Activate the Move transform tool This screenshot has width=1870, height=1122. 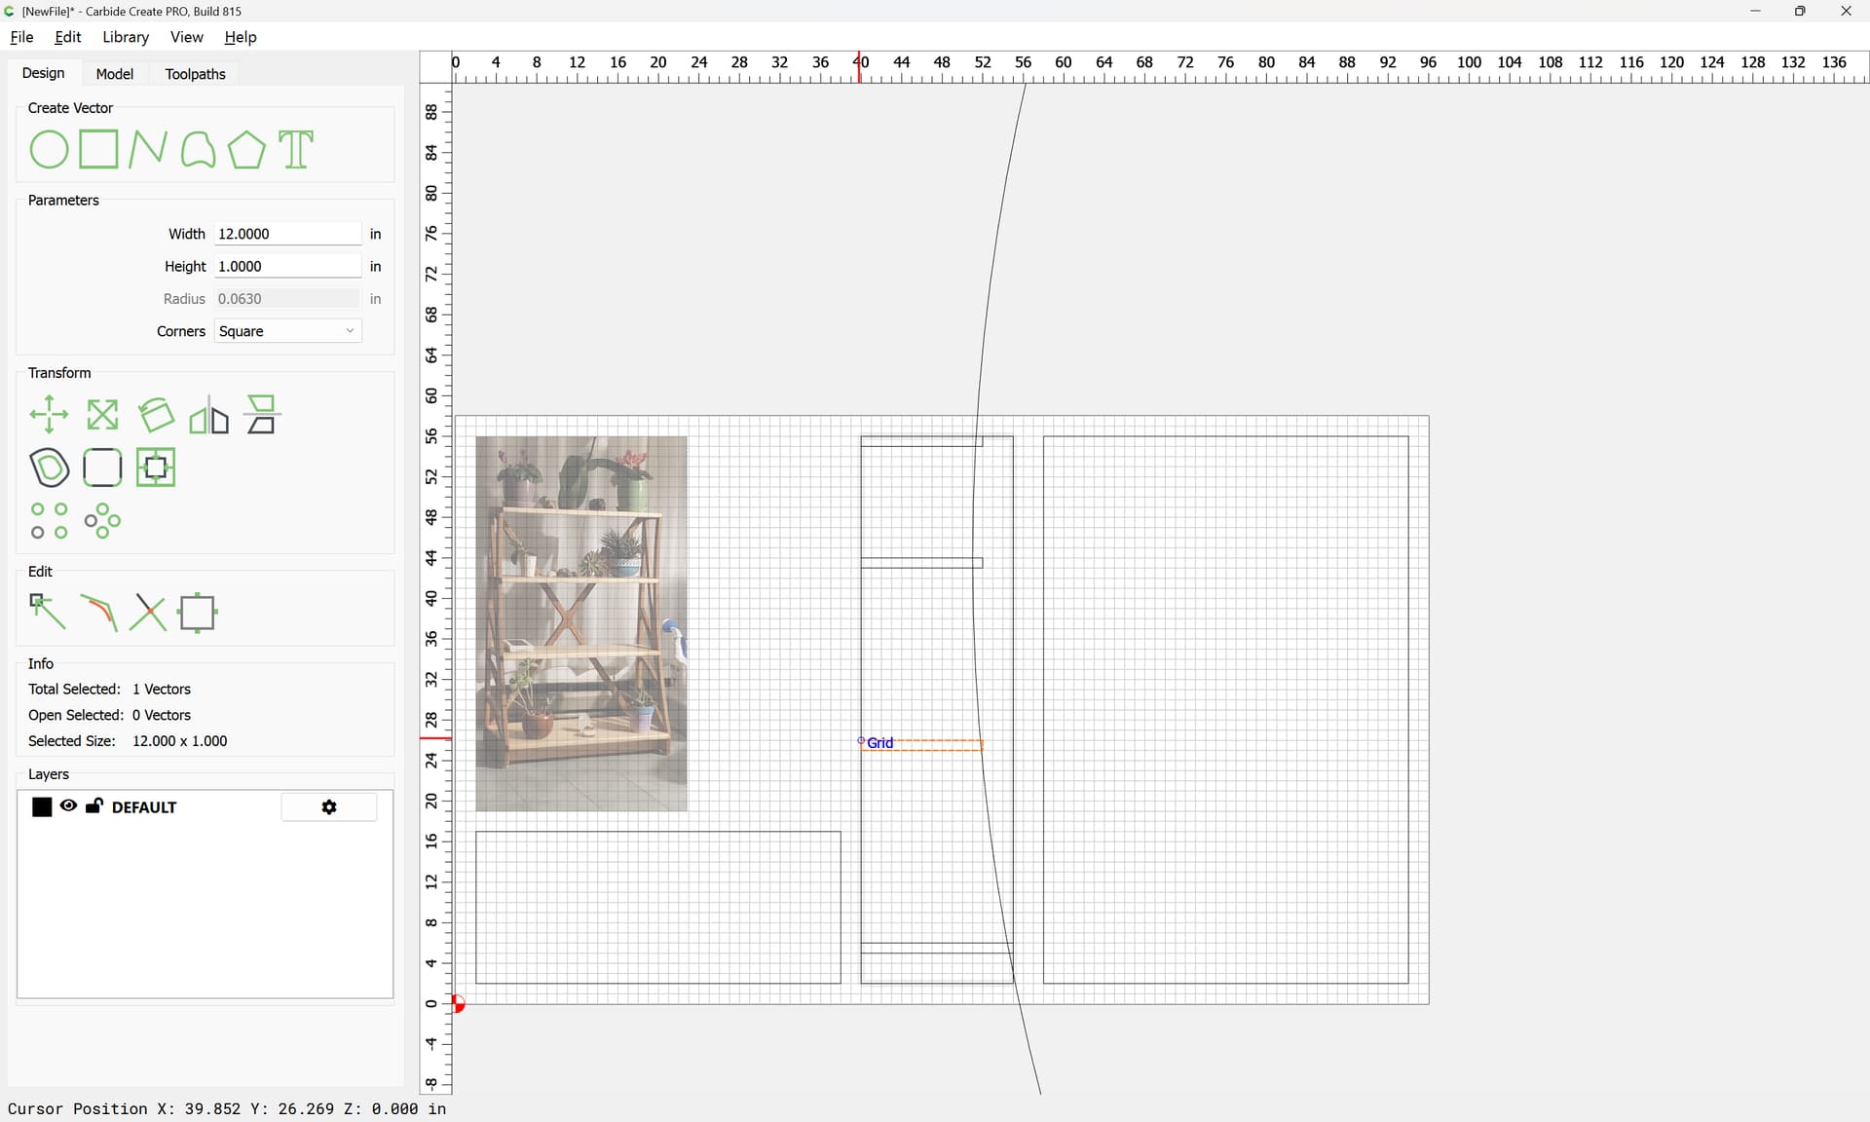coord(49,415)
